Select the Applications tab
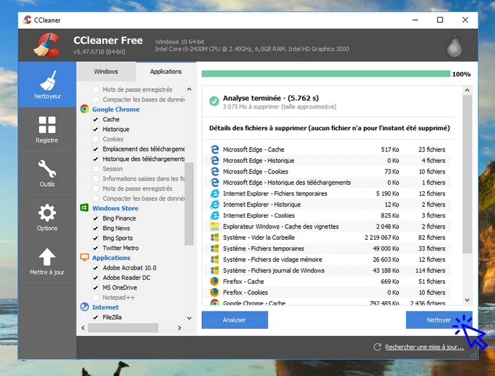 (x=166, y=72)
